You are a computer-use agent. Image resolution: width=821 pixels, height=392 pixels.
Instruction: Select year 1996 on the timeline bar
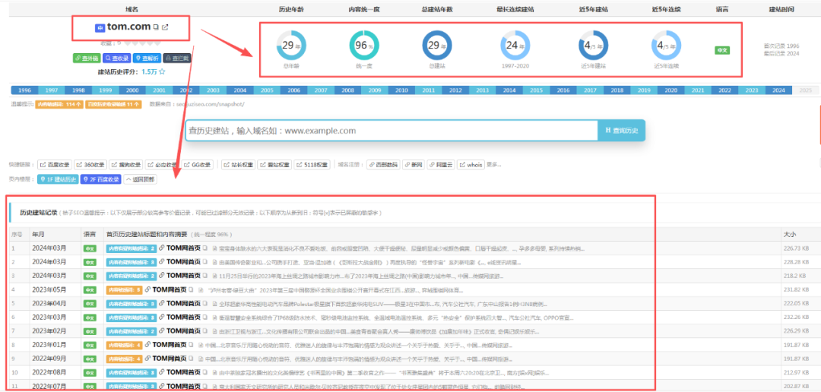click(x=24, y=90)
